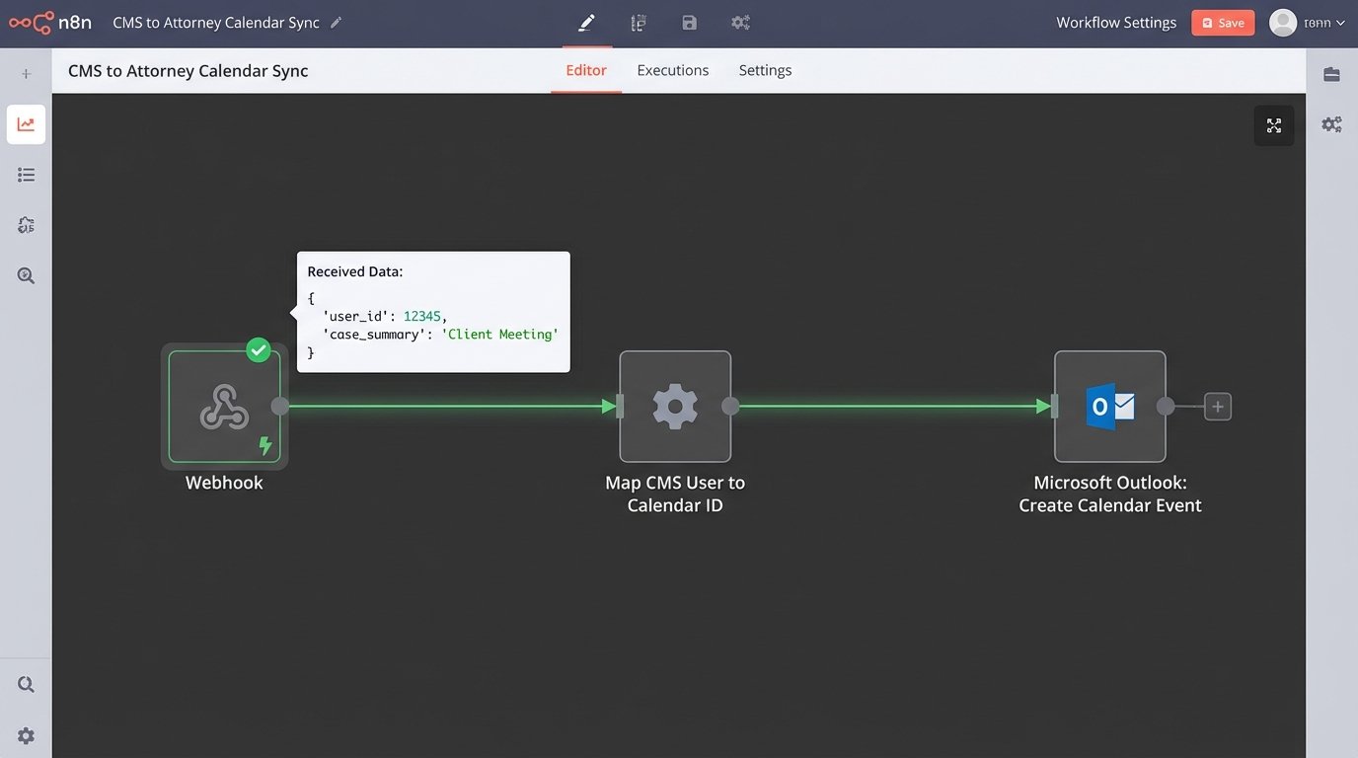The image size is (1358, 758).
Task: Click the pencil icon beside the workflow name
Action: [337, 23]
